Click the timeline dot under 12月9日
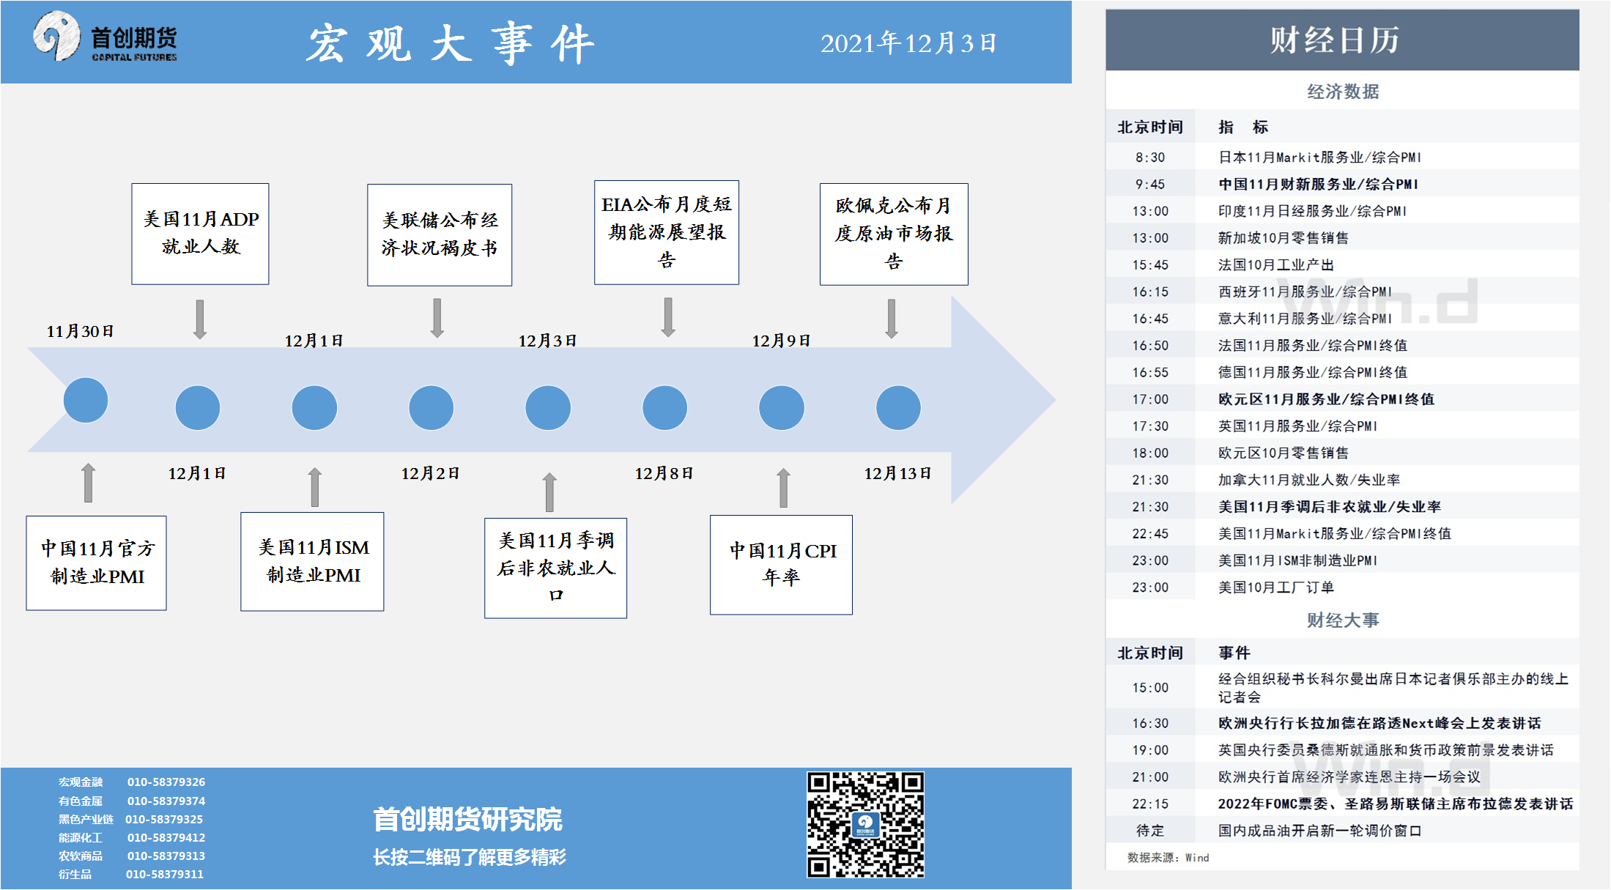This screenshot has height=890, width=1611. [782, 407]
